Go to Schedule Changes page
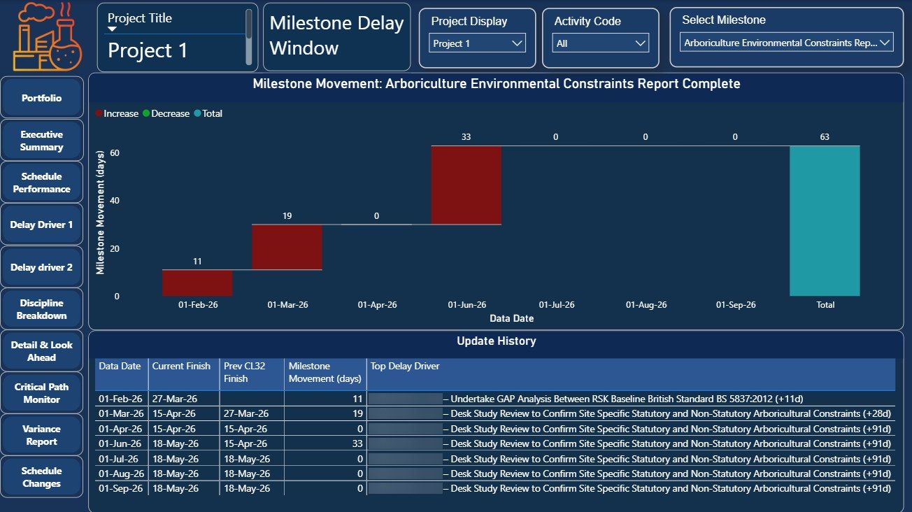Image resolution: width=912 pixels, height=512 pixels. 42,477
